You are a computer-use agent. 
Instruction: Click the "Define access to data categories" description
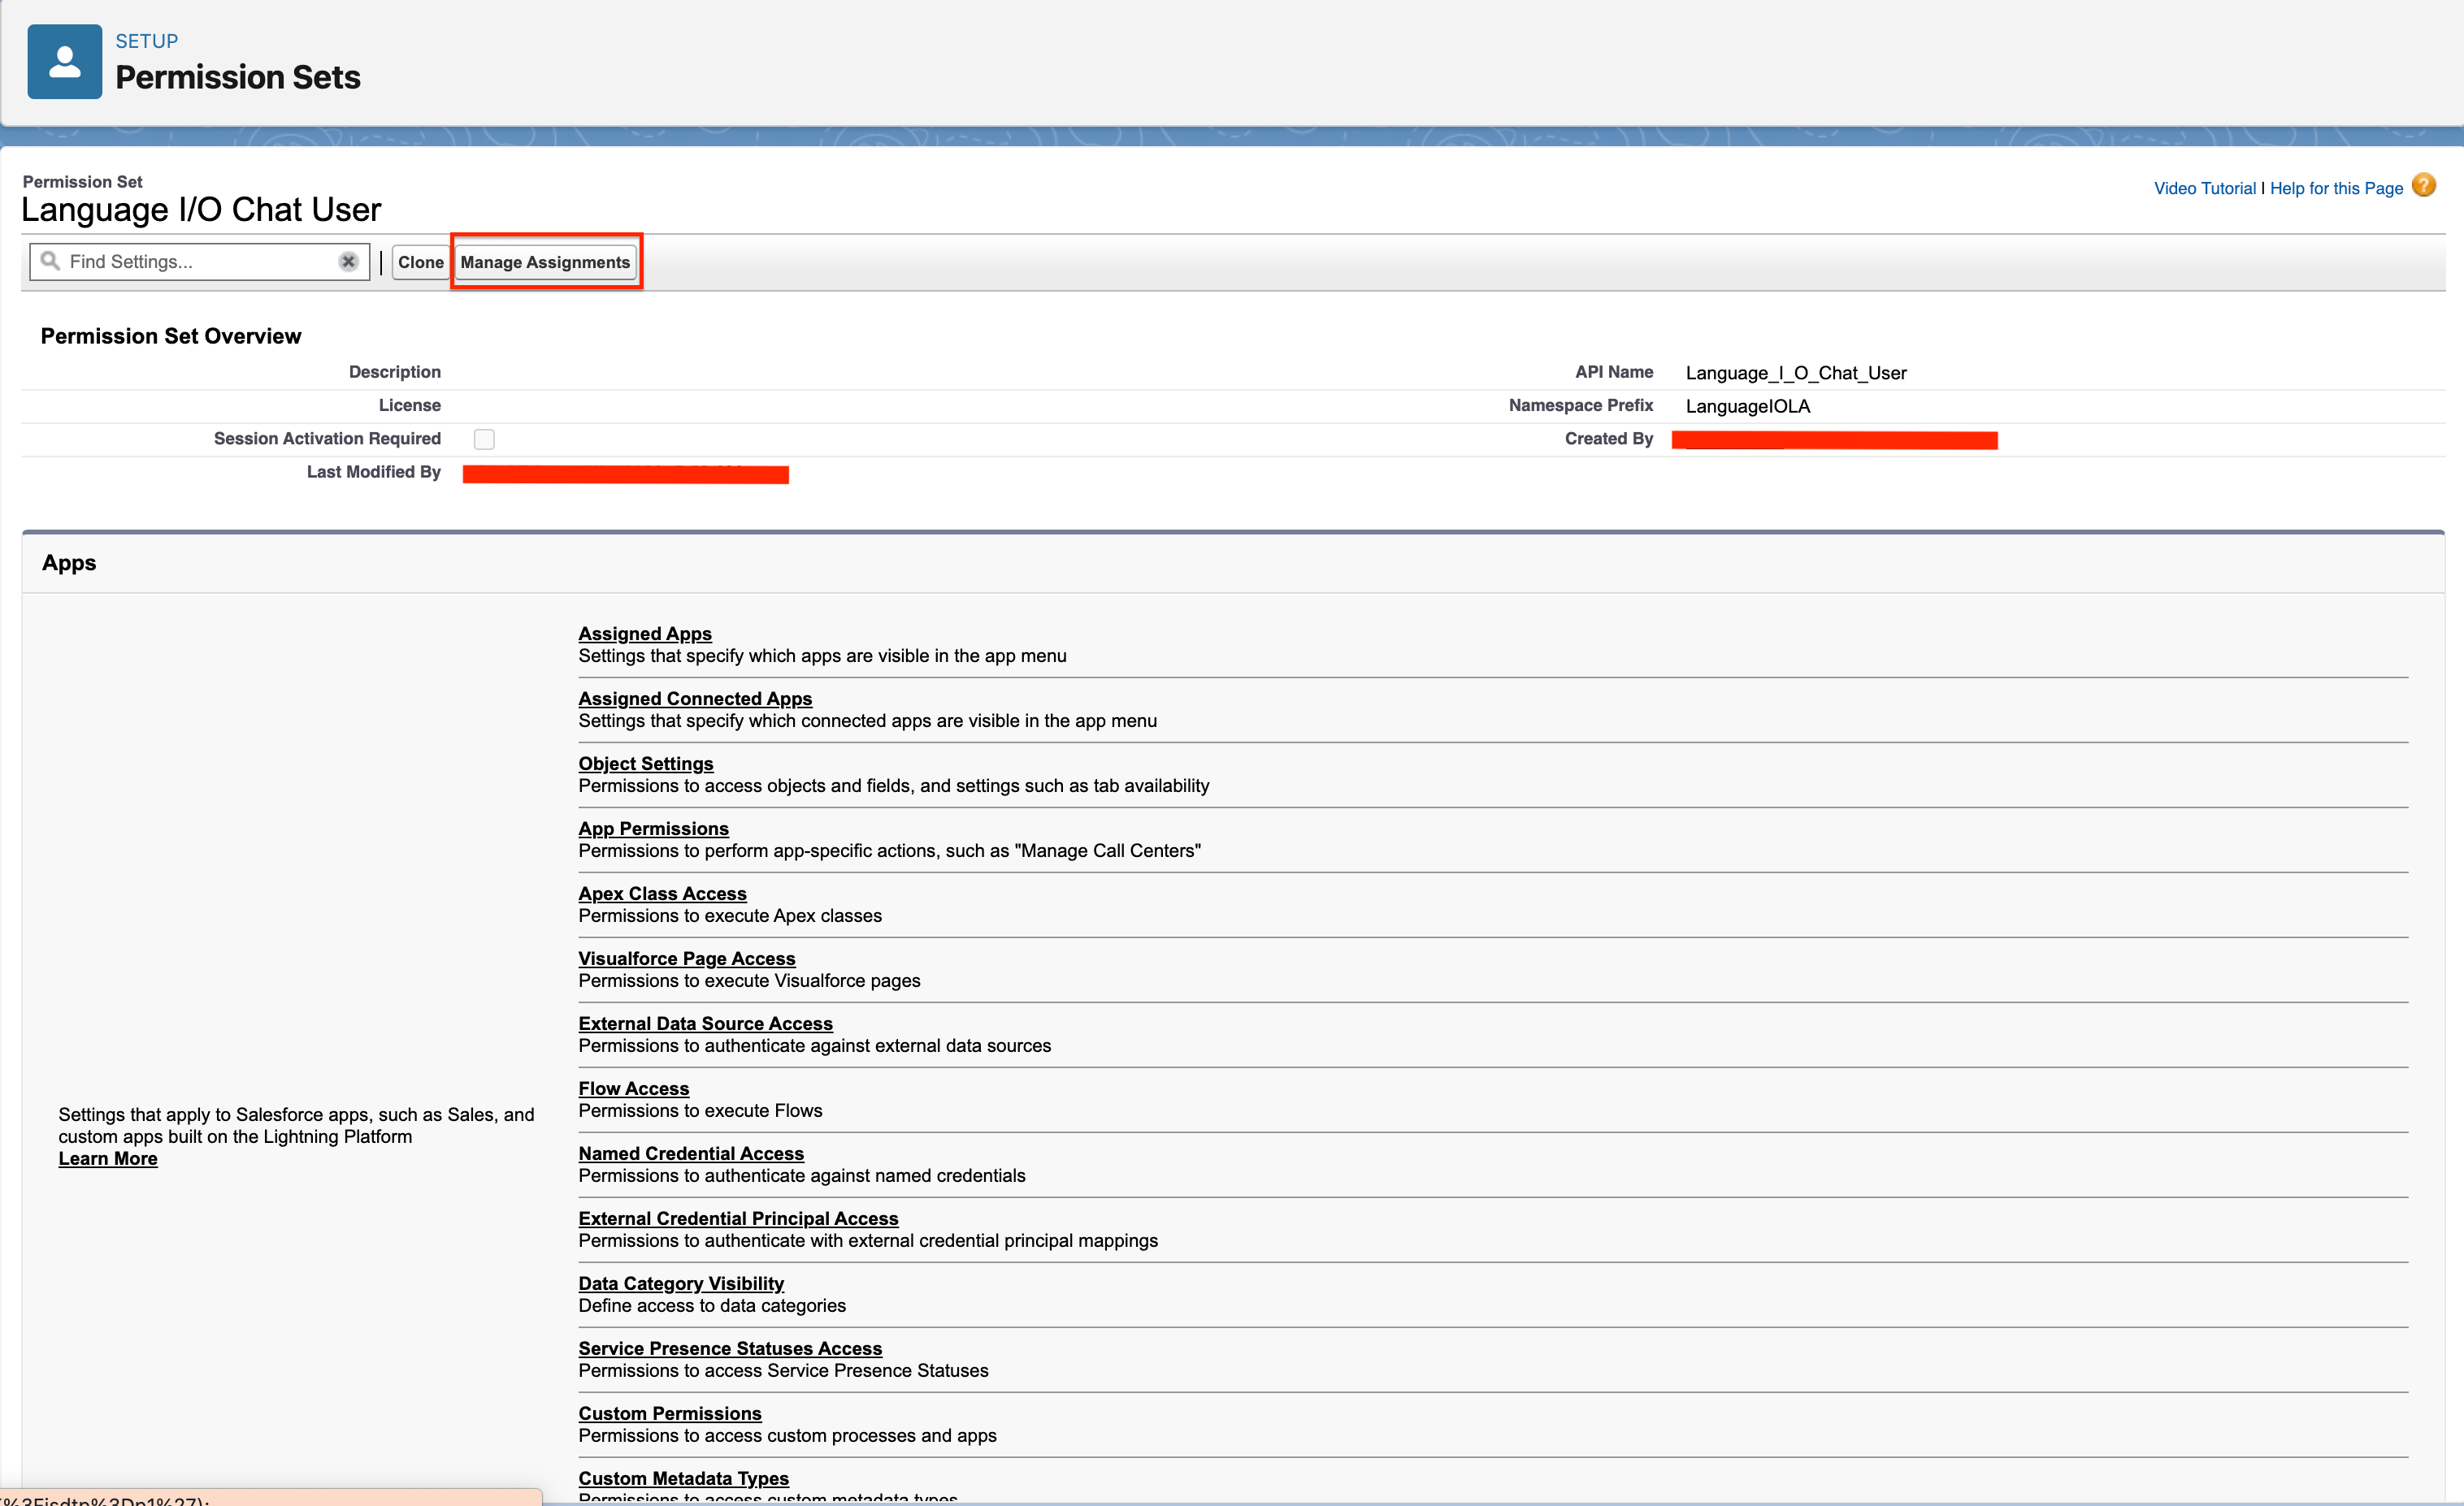click(x=712, y=1305)
